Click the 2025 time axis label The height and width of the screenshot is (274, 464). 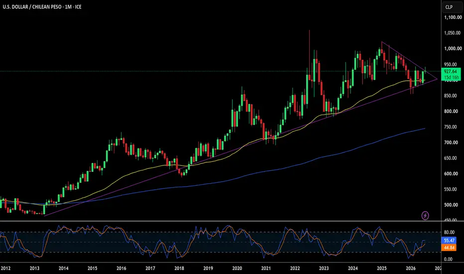(382, 269)
